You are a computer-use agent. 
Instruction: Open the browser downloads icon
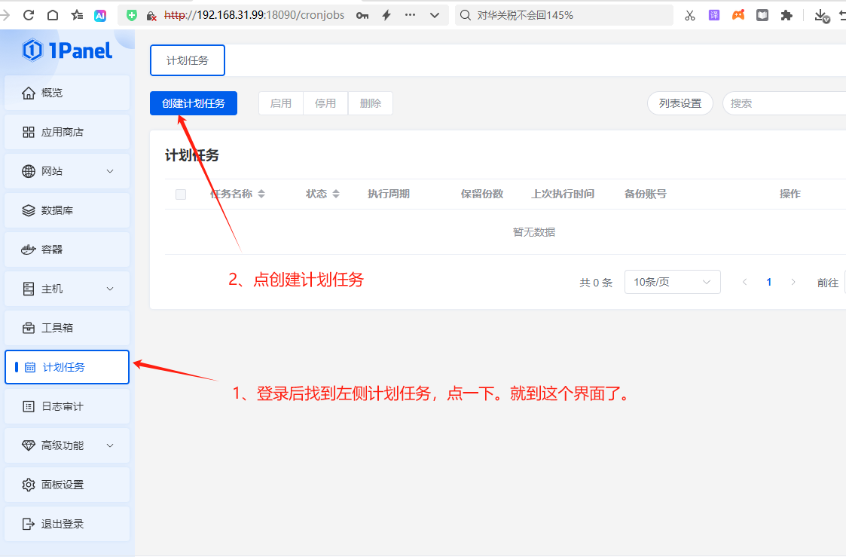tap(822, 16)
